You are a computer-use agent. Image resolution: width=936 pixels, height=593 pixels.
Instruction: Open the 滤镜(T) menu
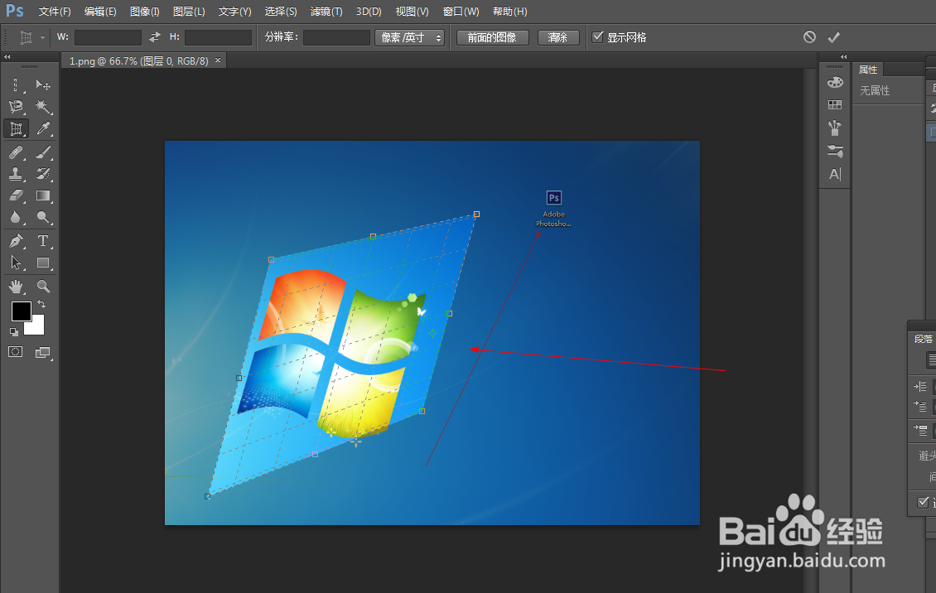click(x=326, y=12)
